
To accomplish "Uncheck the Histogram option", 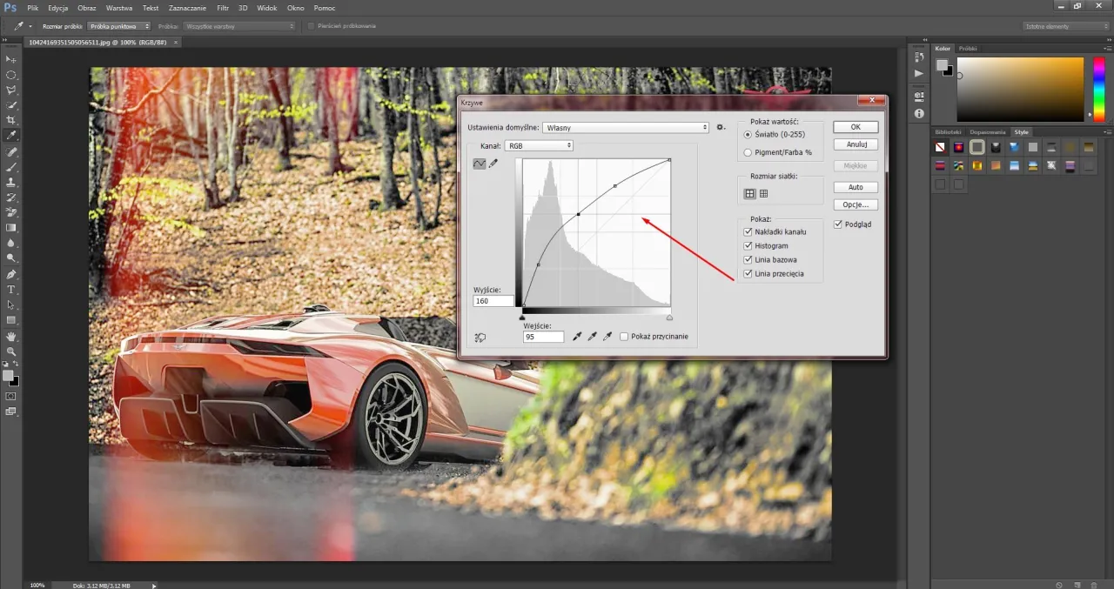I will [x=748, y=245].
